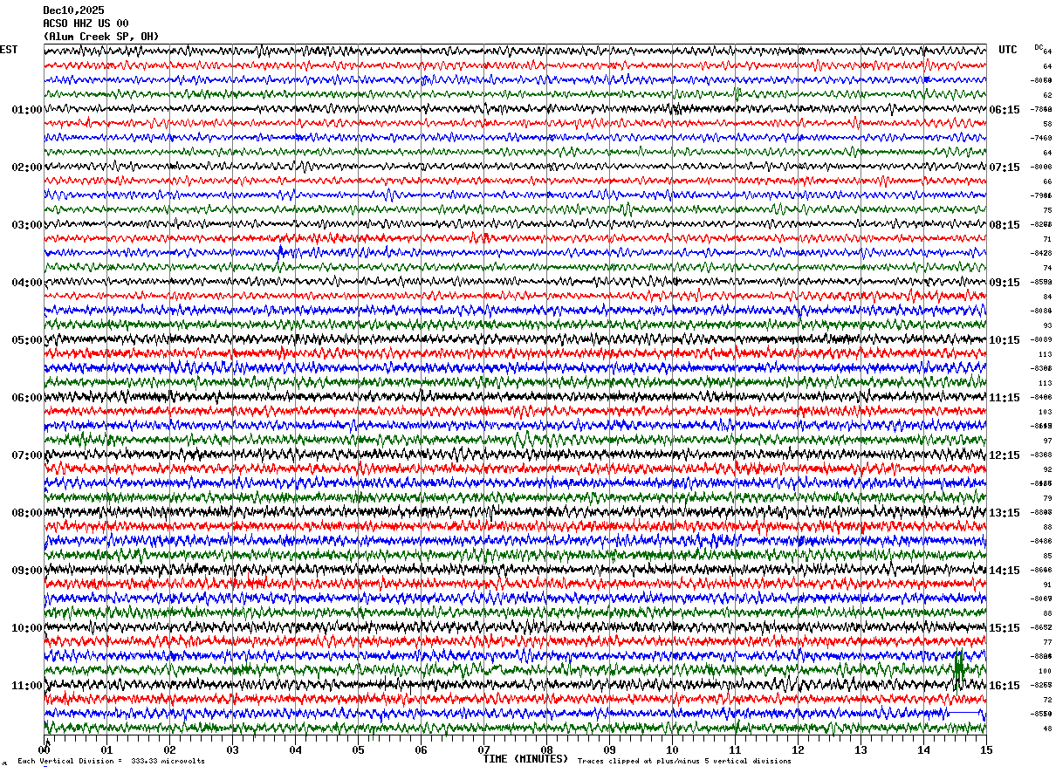Click the flat blue data-gap line in bottom trace
The image size is (1056, 773).
coord(965,713)
